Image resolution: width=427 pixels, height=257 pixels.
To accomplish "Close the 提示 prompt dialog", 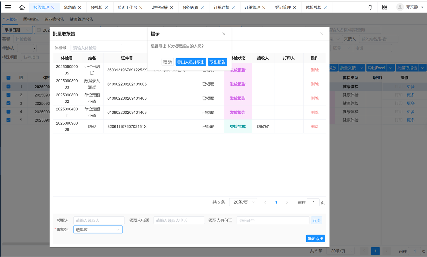I will [x=224, y=34].
